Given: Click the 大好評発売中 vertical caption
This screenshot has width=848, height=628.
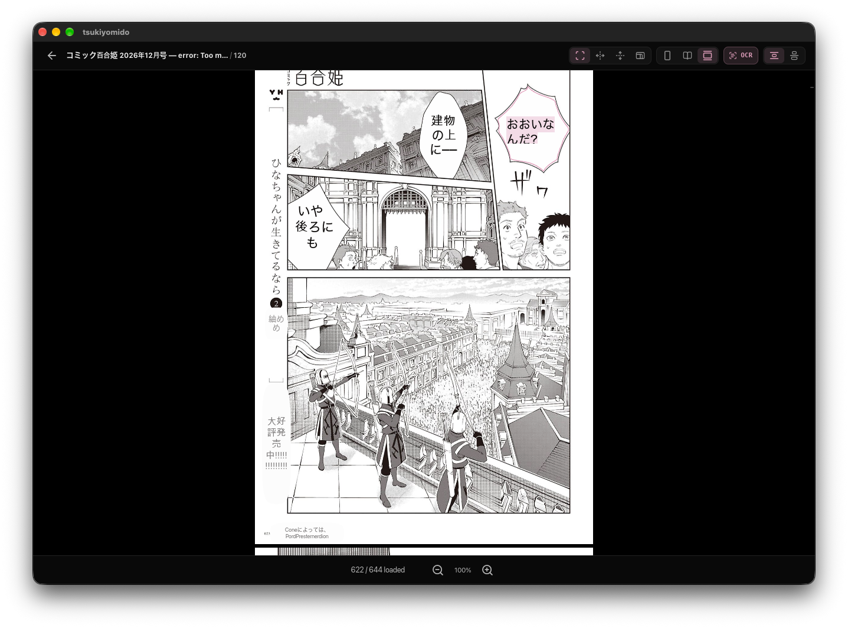Looking at the screenshot, I should click(x=276, y=443).
